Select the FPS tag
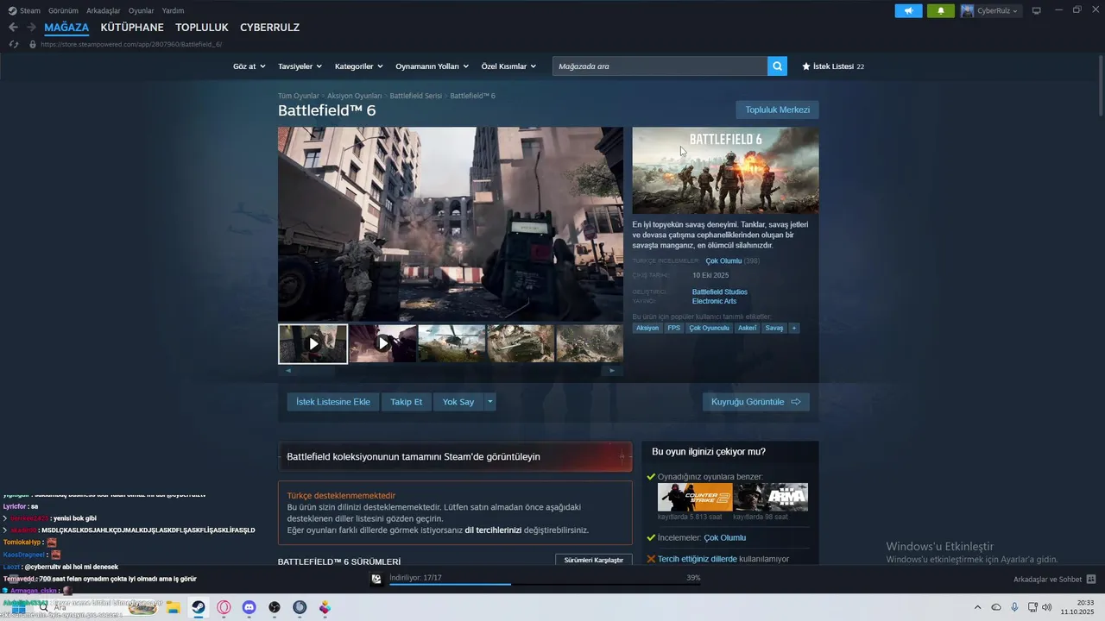Image resolution: width=1105 pixels, height=621 pixels. pos(674,328)
